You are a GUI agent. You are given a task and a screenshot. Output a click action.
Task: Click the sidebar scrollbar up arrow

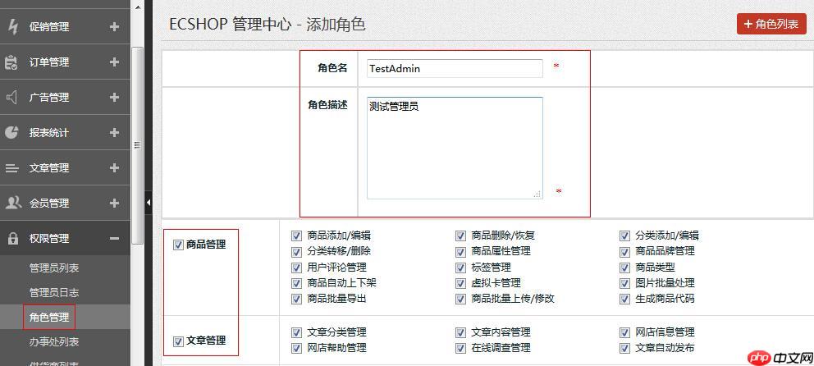(x=138, y=7)
